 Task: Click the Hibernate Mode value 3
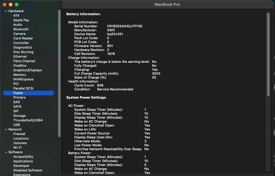[x=145, y=141]
